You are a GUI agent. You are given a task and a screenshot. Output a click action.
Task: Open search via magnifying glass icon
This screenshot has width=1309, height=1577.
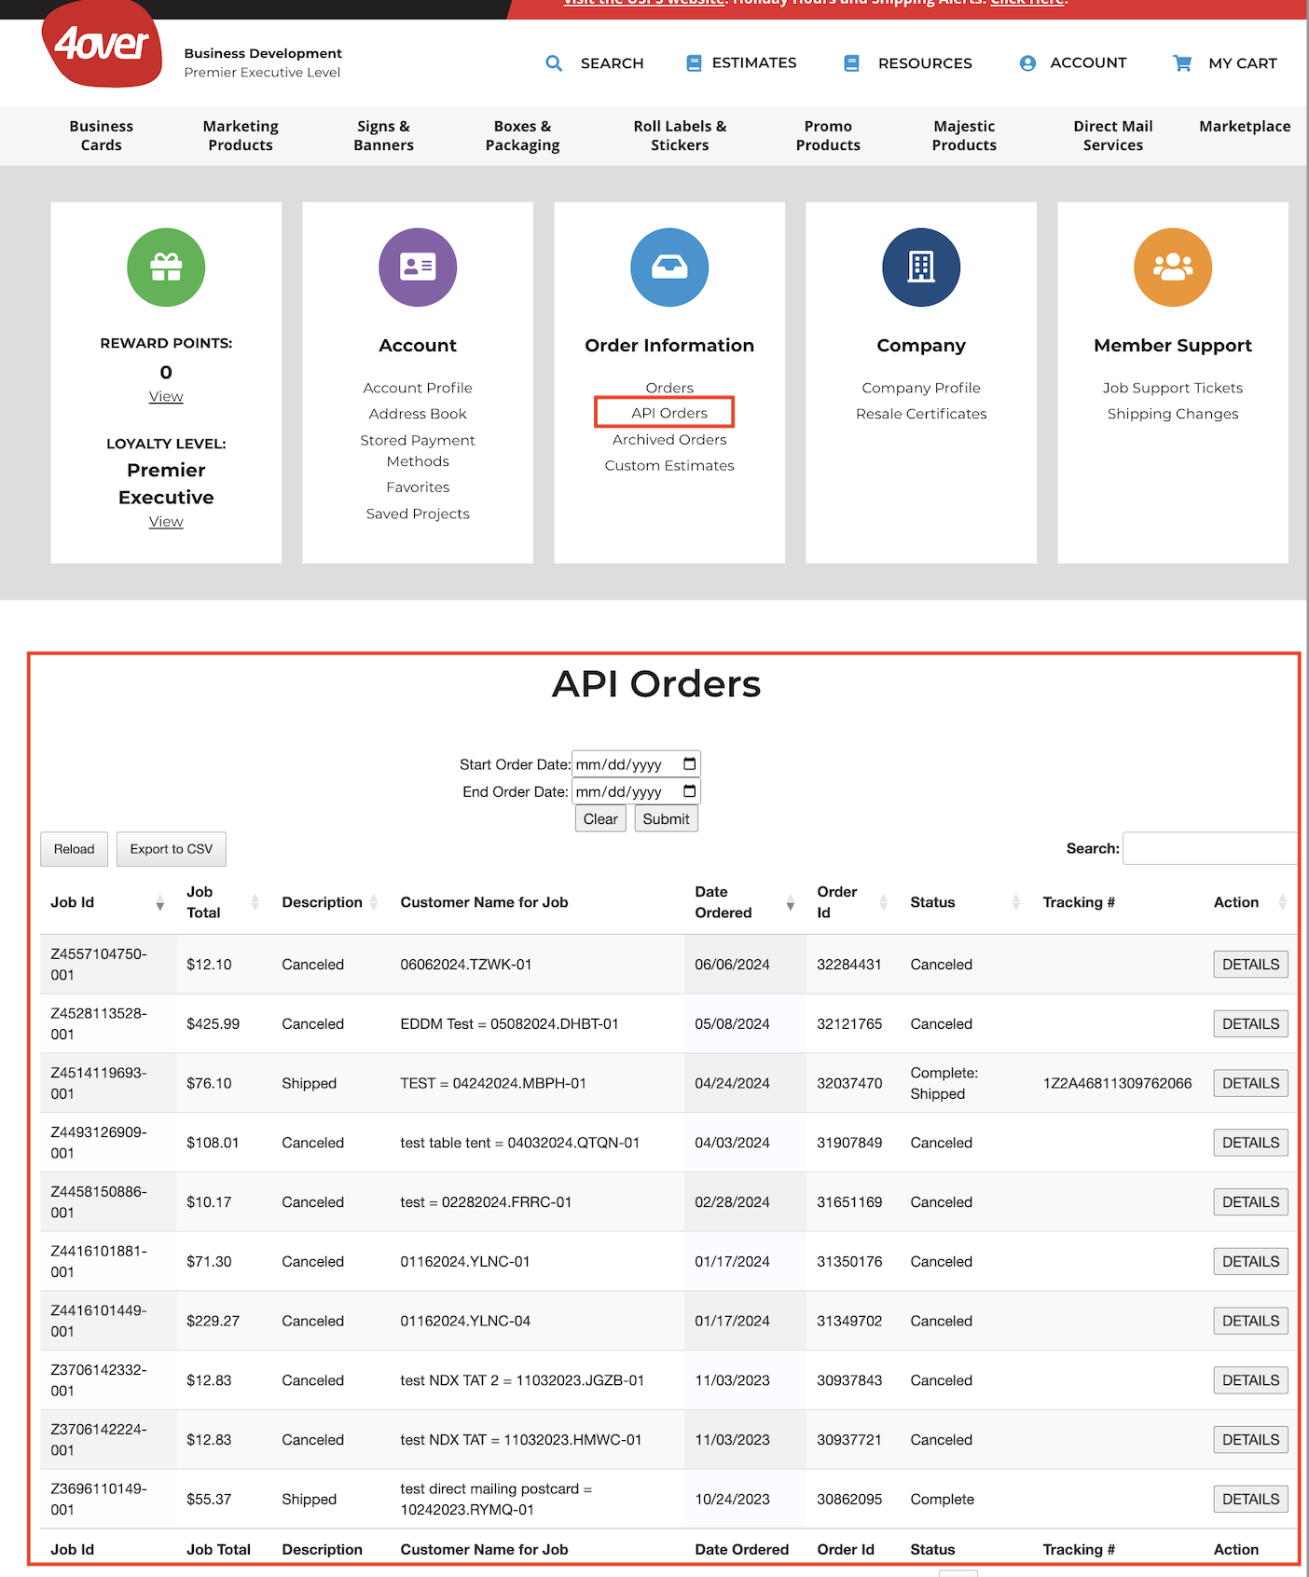pyautogui.click(x=554, y=63)
